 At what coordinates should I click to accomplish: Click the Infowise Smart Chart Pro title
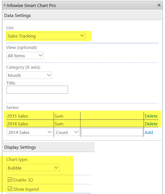pos(31,5)
